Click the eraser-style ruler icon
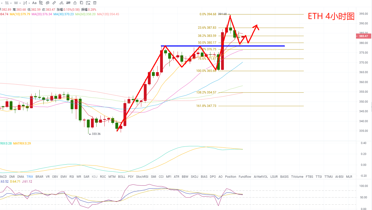This screenshot has width=372, height=210. point(48,3)
